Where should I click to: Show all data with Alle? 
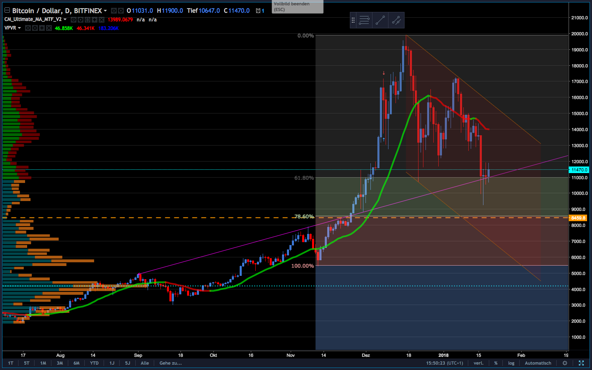(x=145, y=363)
